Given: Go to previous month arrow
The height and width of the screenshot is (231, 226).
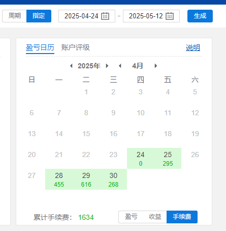Looking at the screenshot, I should click(120, 66).
